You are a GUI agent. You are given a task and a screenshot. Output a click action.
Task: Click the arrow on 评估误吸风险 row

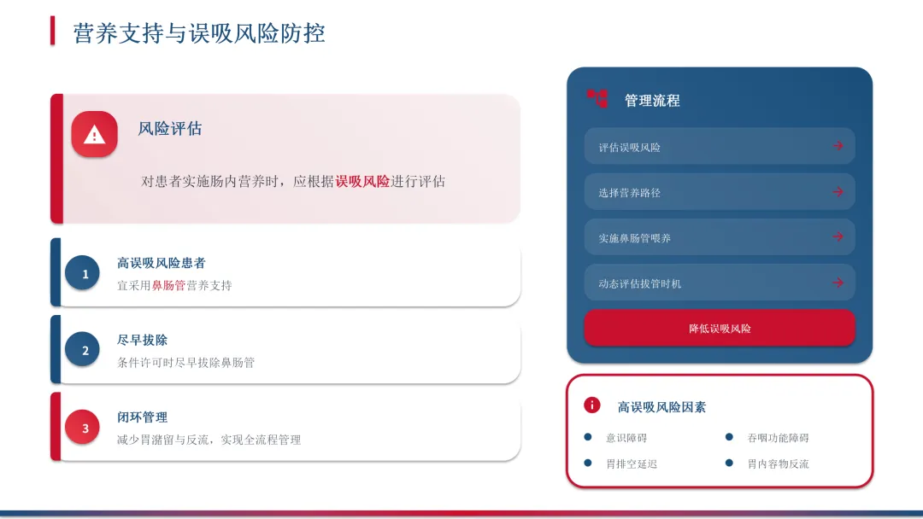[x=838, y=146]
